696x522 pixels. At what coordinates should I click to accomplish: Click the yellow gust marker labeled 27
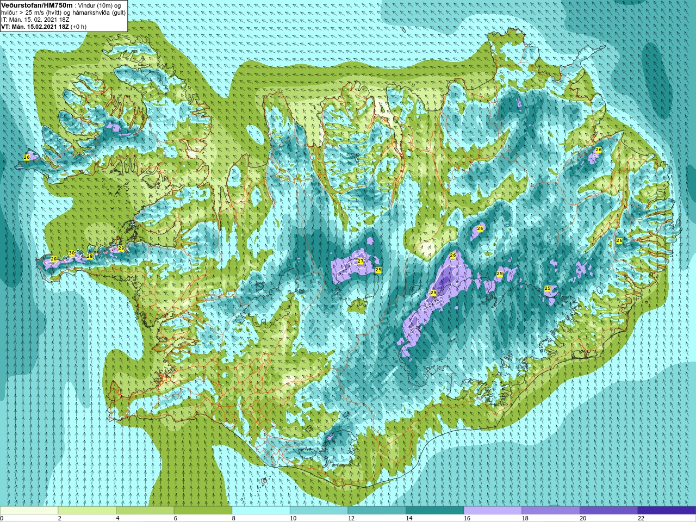pyautogui.click(x=360, y=262)
